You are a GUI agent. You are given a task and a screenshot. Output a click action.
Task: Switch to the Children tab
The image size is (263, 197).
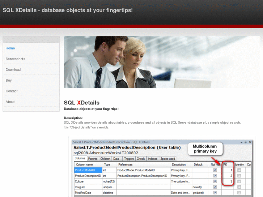[x=105, y=159]
